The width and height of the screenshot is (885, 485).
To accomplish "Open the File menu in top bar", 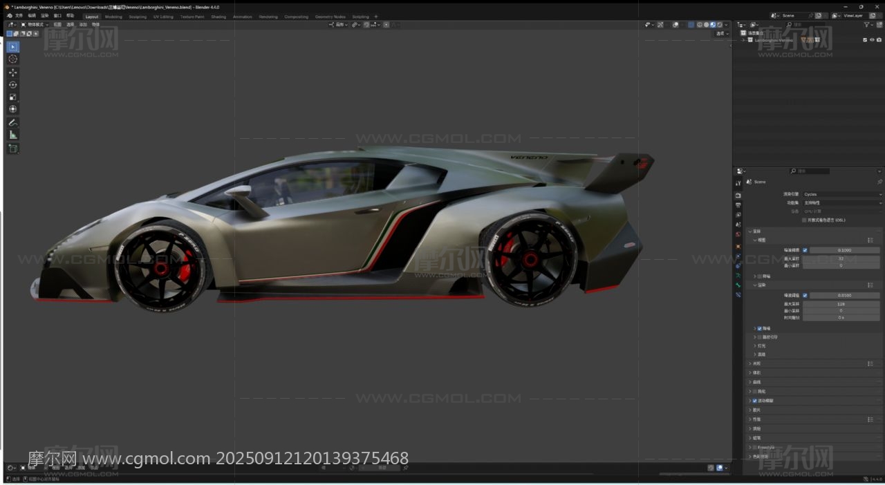I will click(x=19, y=16).
